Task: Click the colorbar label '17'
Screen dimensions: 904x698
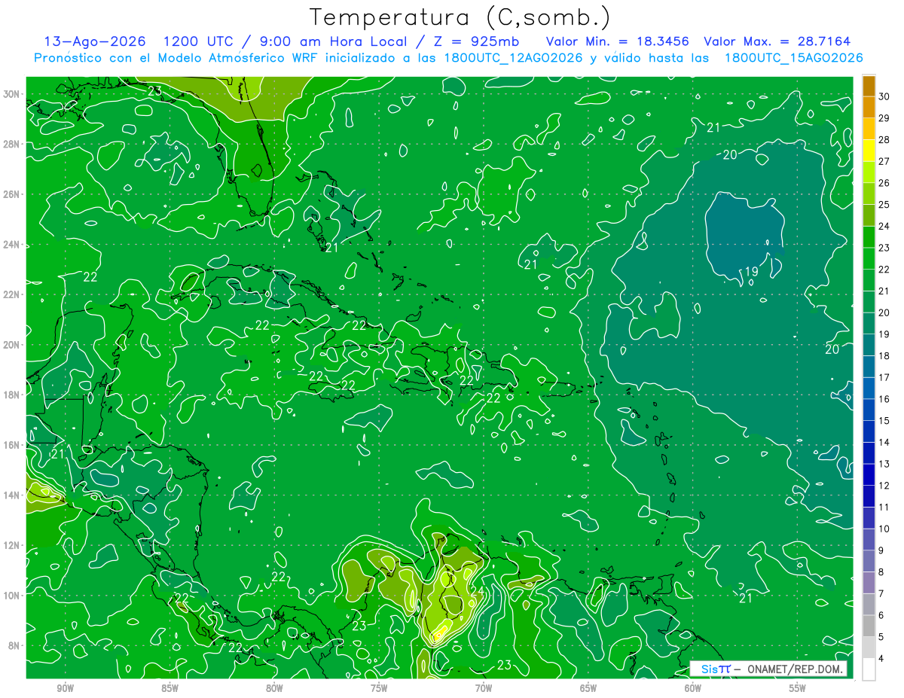Action: click(x=884, y=378)
